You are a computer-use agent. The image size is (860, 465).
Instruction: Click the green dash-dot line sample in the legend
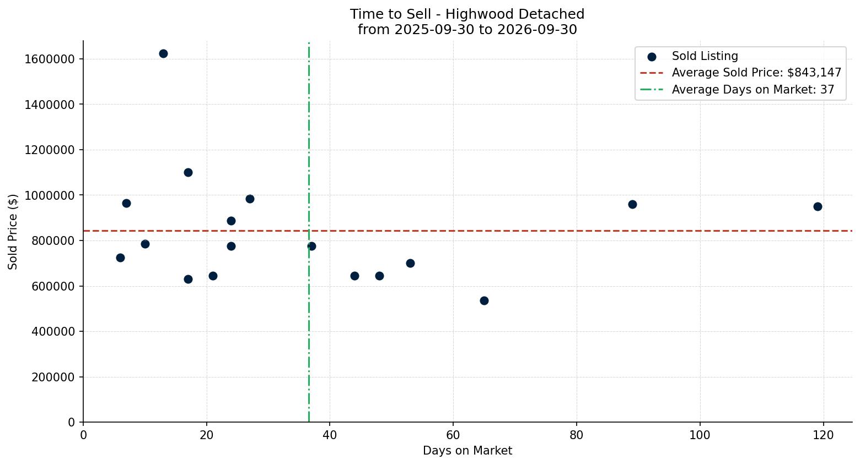652,90
